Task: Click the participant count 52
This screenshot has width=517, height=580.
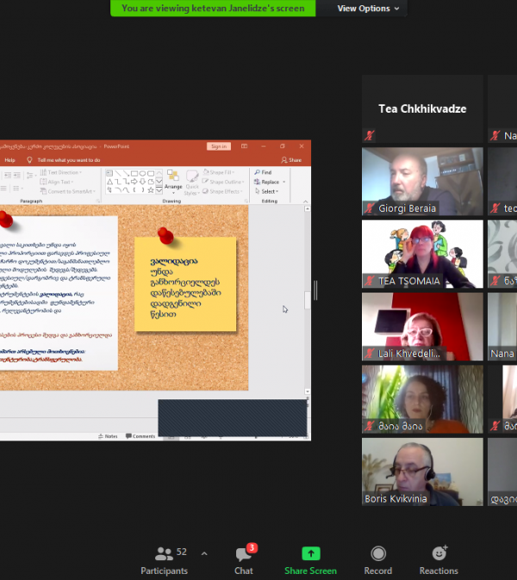Action: pyautogui.click(x=181, y=552)
